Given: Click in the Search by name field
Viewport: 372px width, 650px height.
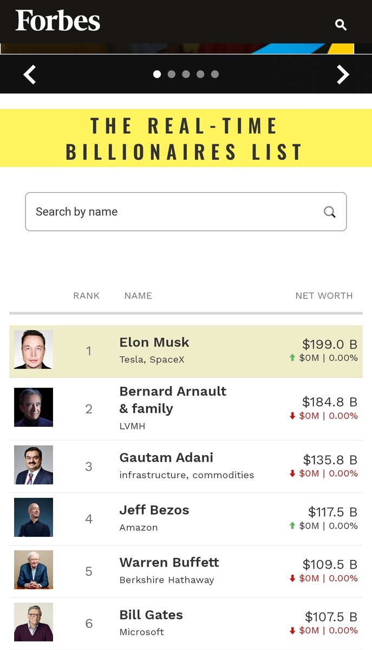Looking at the screenshot, I should pos(173,212).
